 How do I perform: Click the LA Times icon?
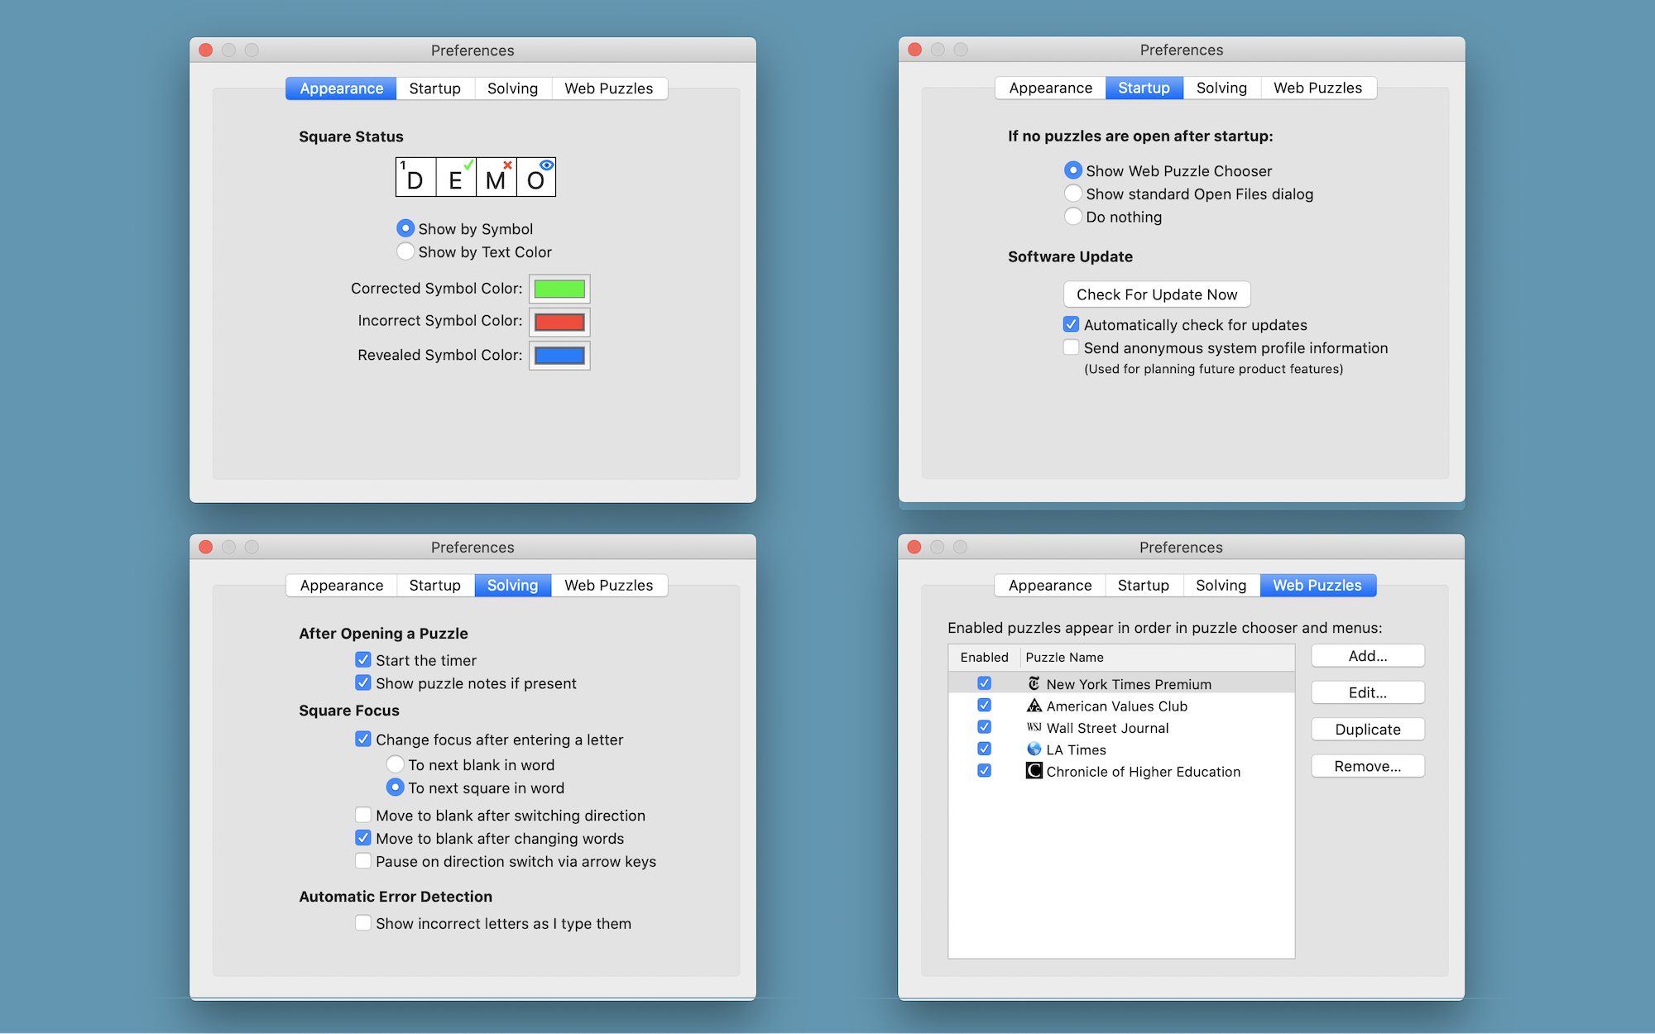pos(1032,749)
